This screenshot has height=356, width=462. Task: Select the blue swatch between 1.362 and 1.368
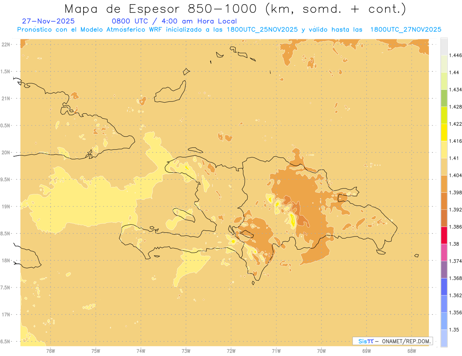click(x=444, y=286)
